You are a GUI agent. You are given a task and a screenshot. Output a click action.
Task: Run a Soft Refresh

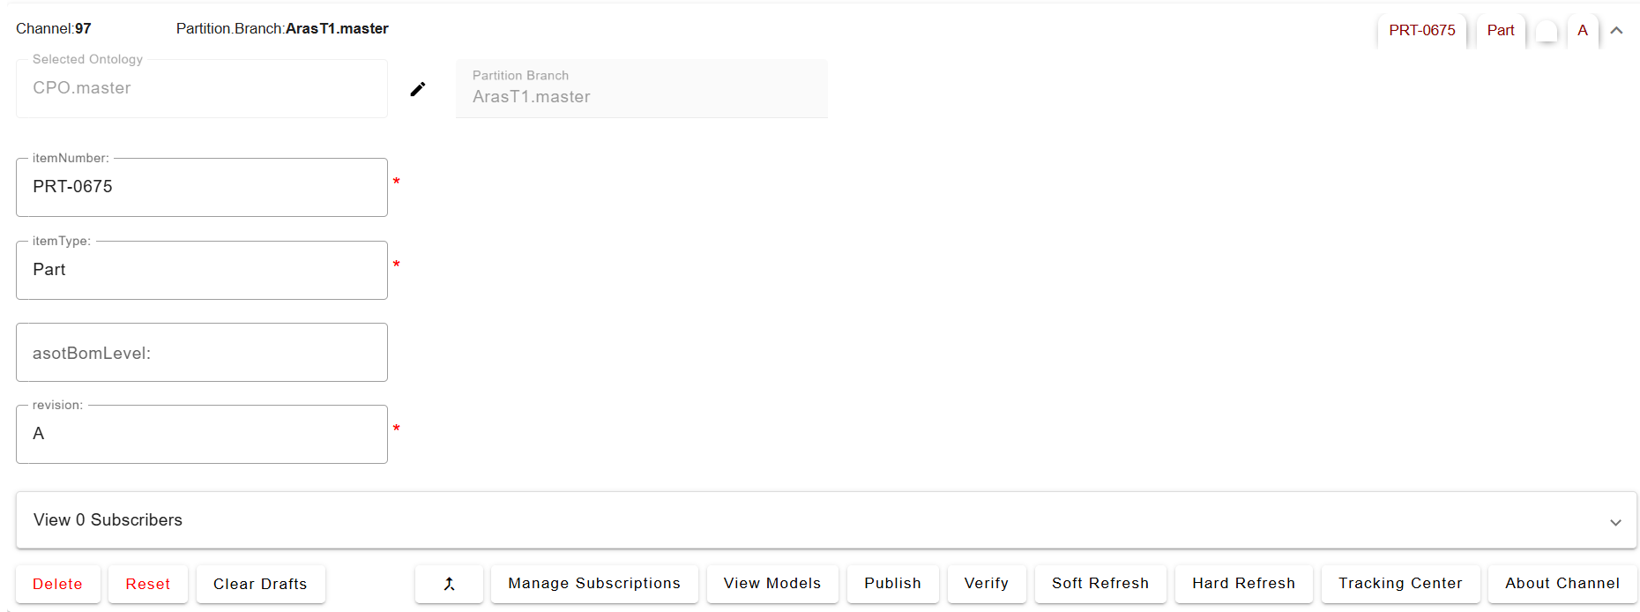pyautogui.click(x=1100, y=584)
